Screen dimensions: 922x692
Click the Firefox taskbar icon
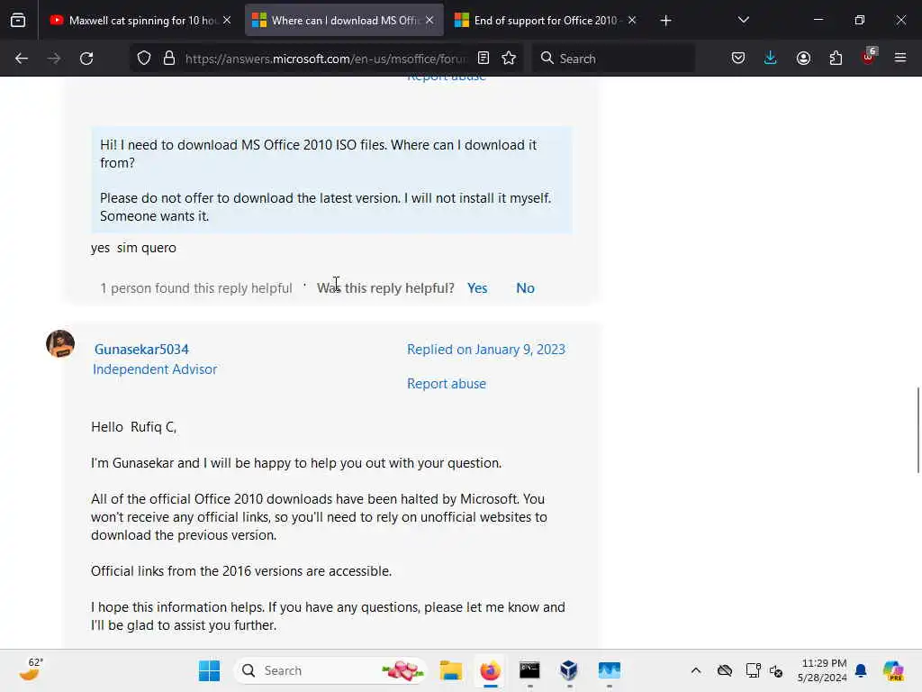point(490,670)
